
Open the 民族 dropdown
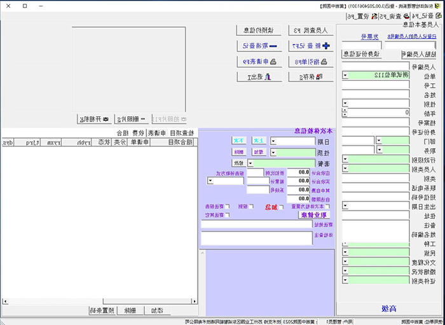click(346, 252)
